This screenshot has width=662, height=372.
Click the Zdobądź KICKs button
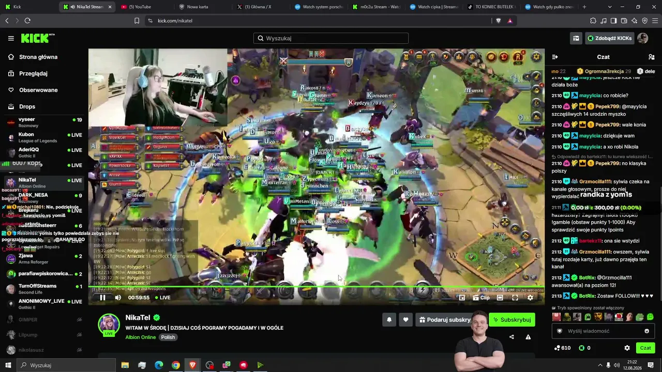pos(610,38)
